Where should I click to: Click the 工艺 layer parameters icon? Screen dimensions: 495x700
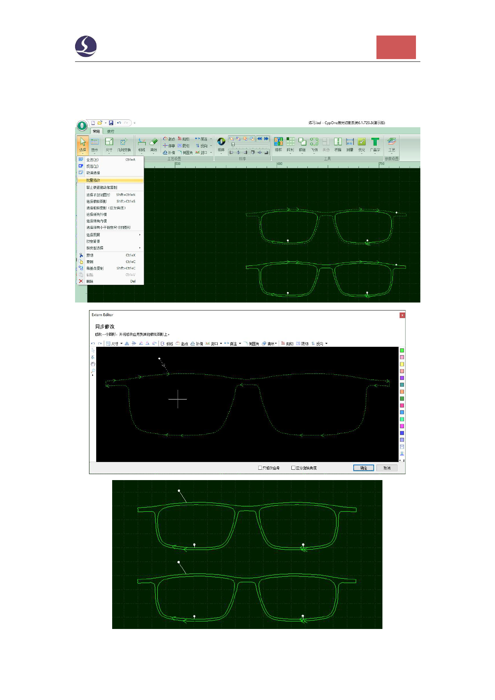point(392,144)
